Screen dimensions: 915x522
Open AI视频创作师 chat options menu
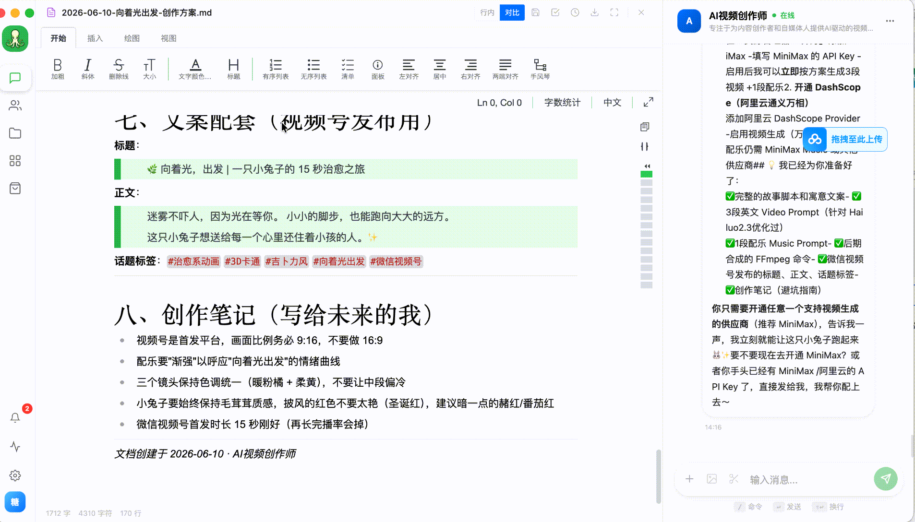[890, 21]
